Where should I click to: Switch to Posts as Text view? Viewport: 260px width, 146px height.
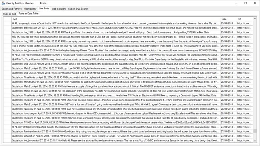[9, 14]
